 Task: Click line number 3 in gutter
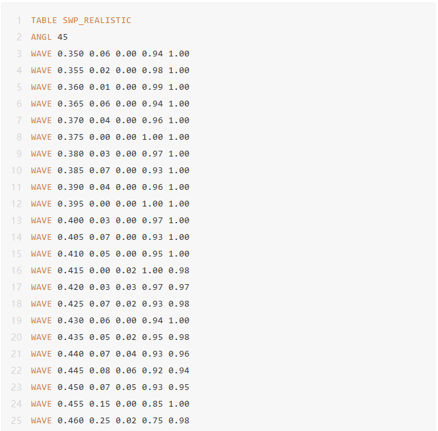coord(19,54)
